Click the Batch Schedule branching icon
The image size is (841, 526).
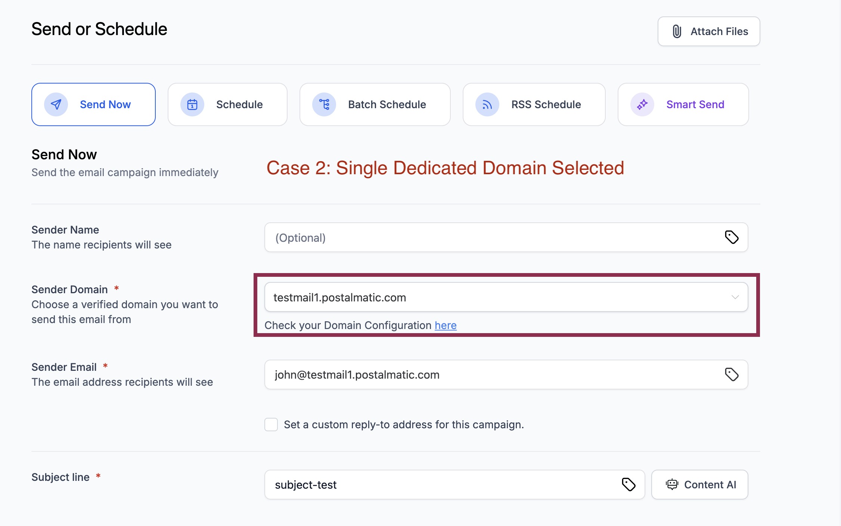[x=324, y=104]
